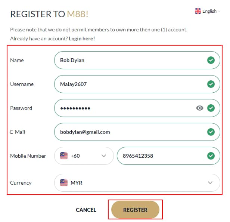Image resolution: width=230 pixels, height=222 pixels.
Task: Click the green checkmark in Mobile Number field
Action: pyautogui.click(x=211, y=156)
